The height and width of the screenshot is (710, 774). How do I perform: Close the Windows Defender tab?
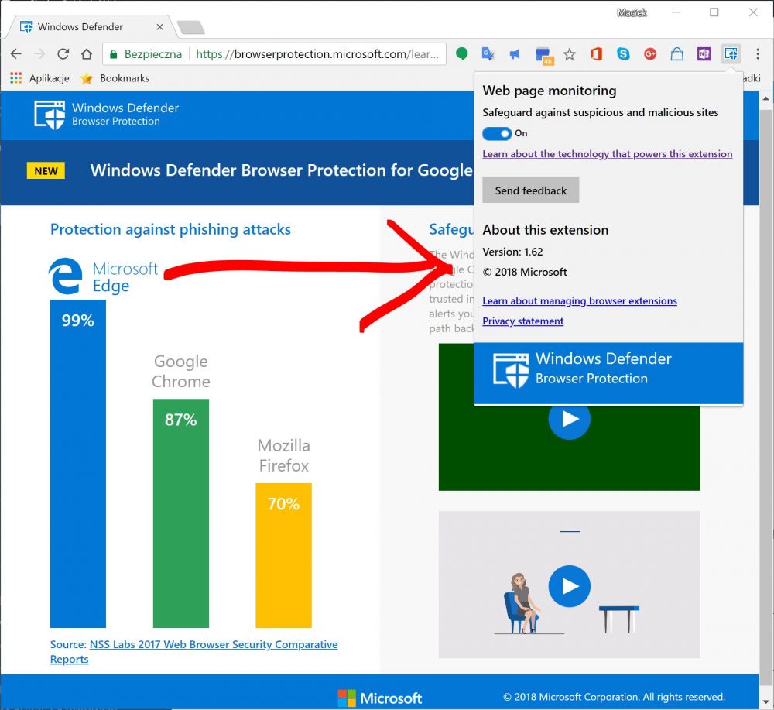pos(159,26)
